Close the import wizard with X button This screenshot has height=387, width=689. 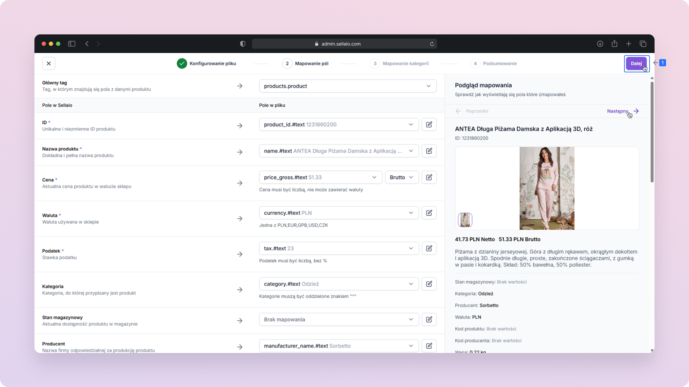[x=49, y=63]
